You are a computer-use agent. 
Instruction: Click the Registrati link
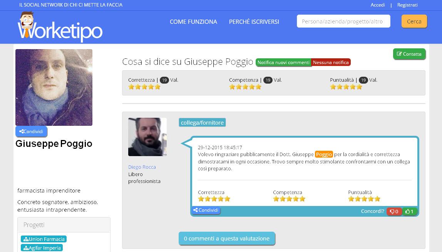pos(407,5)
